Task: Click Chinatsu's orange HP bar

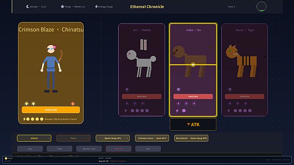Action: 51,110
